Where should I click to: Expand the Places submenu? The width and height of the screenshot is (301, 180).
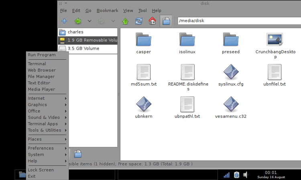click(x=47, y=139)
